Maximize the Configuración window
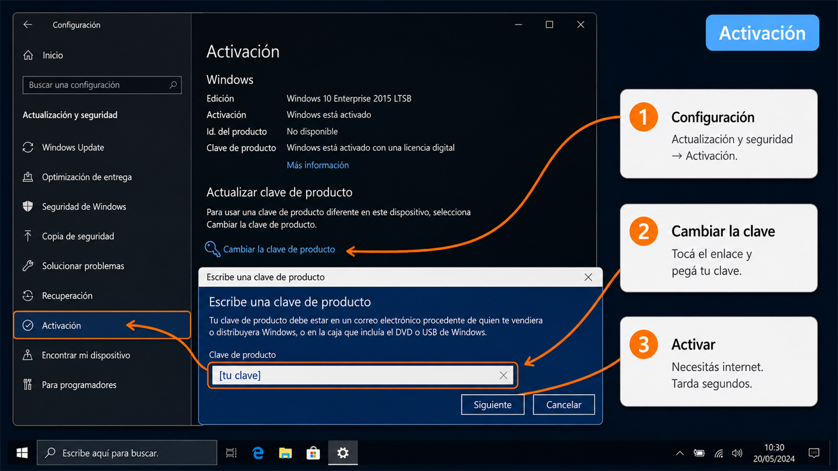The height and width of the screenshot is (471, 838). tap(549, 25)
